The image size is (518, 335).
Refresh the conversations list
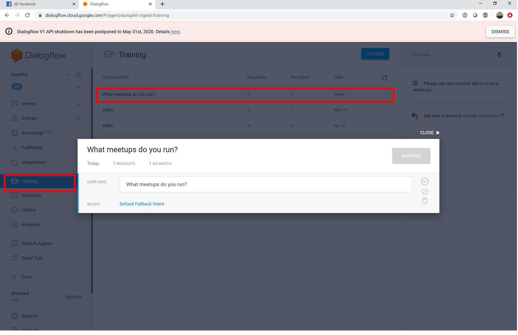point(384,78)
